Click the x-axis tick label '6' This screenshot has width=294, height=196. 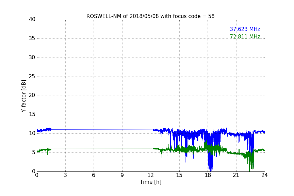pyautogui.click(x=94, y=175)
